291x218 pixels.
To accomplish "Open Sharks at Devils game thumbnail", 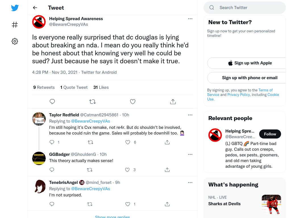I will click(x=271, y=204).
